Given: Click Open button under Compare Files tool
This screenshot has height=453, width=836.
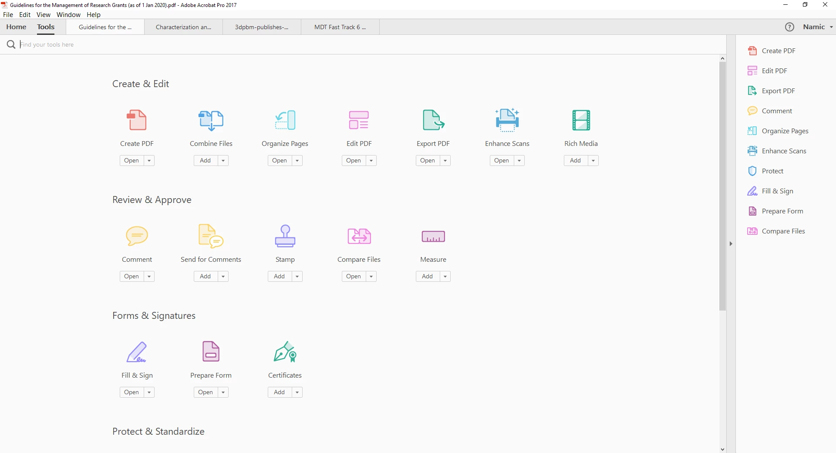Looking at the screenshot, I should (x=354, y=276).
